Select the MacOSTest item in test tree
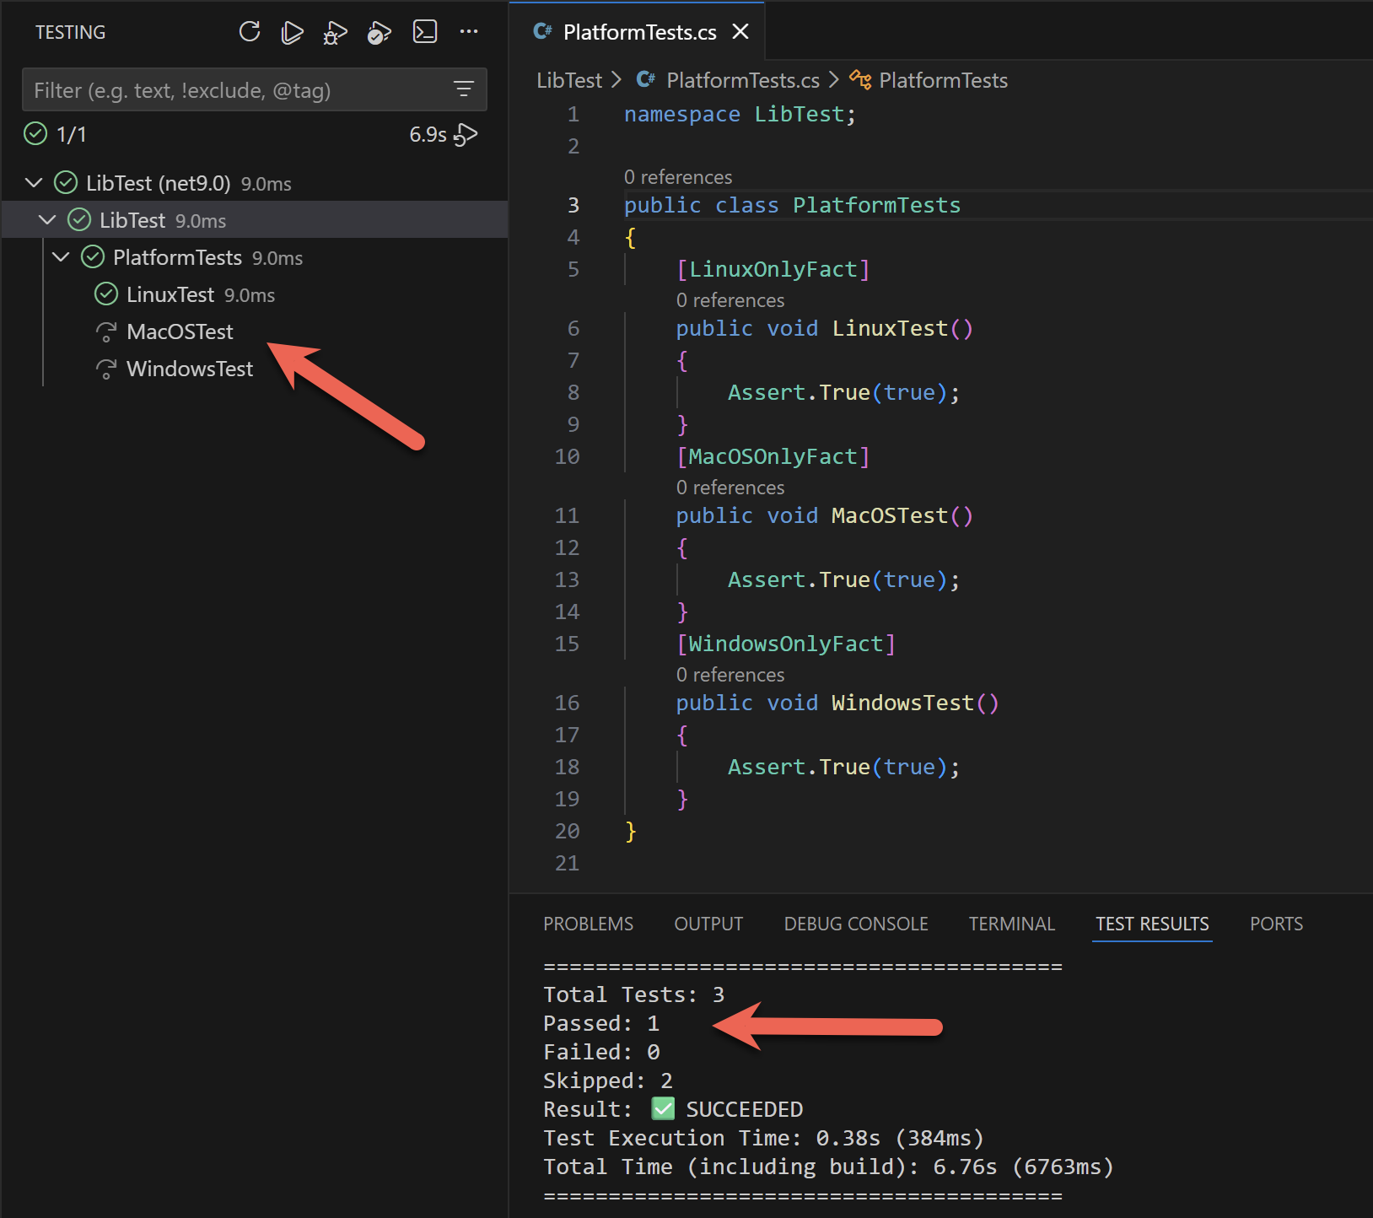 pyautogui.click(x=180, y=331)
